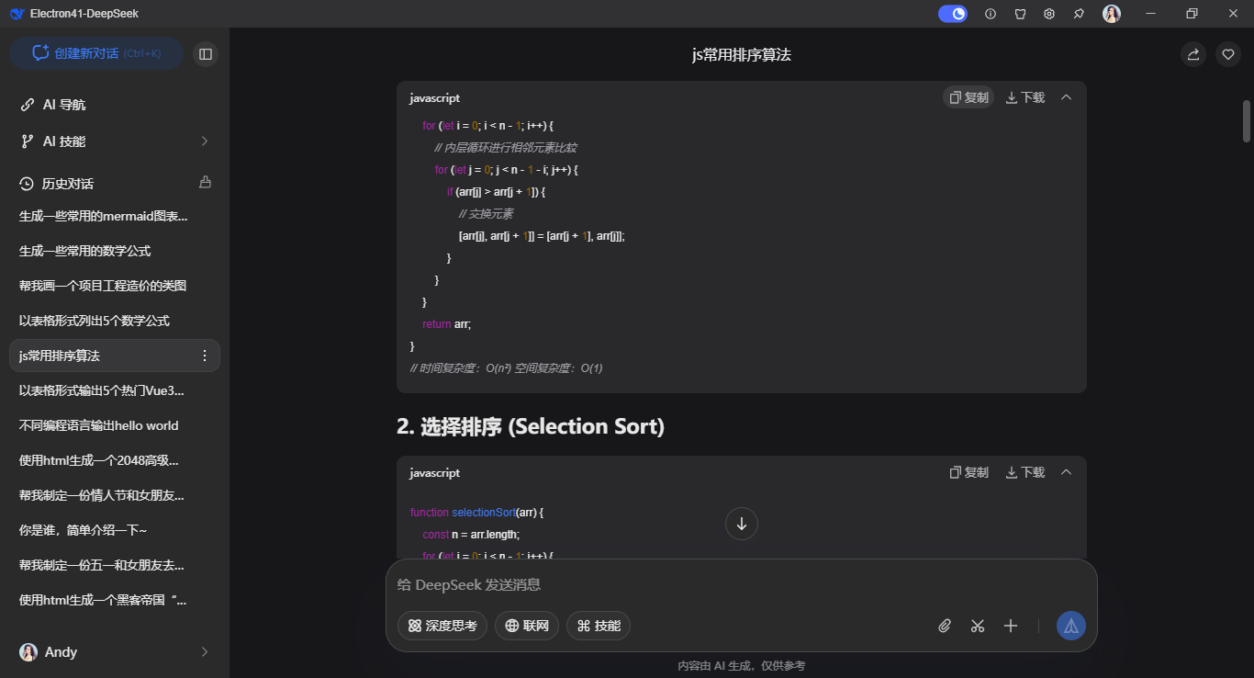Copy the selection sort code with 复制
This screenshot has height=678, width=1254.
[x=968, y=471]
